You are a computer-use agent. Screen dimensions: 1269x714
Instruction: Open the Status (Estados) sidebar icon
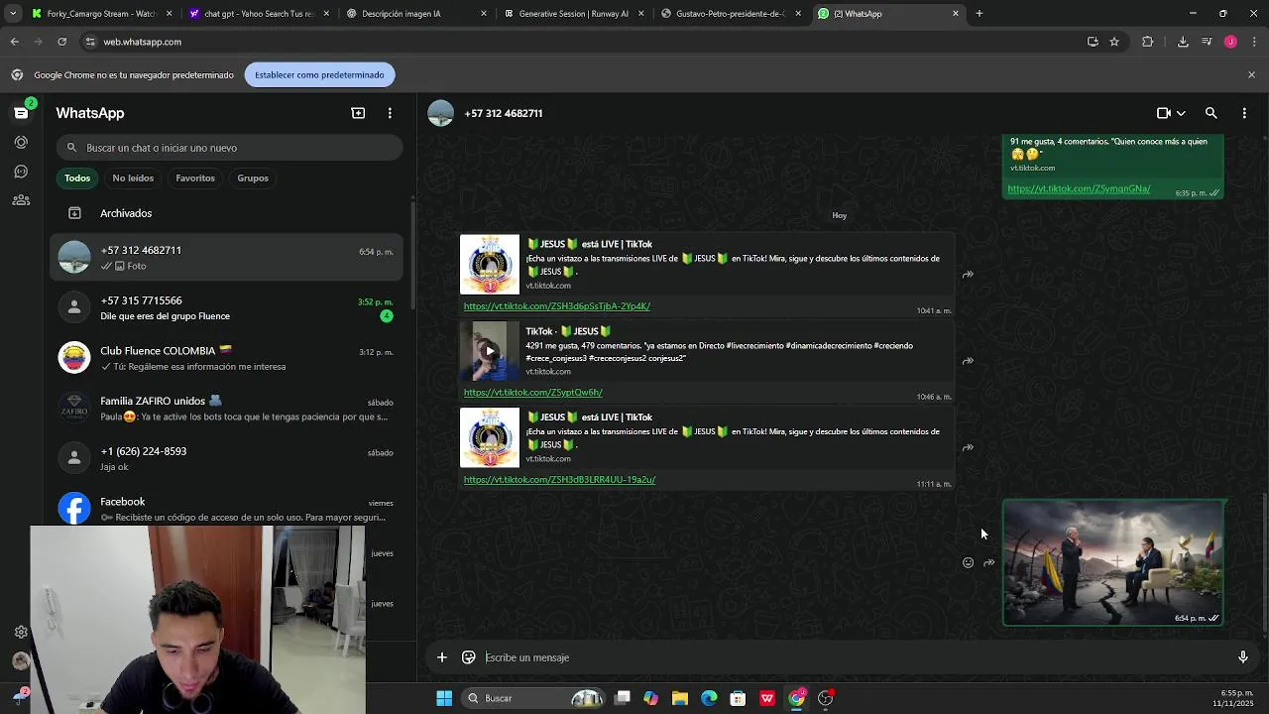(21, 142)
